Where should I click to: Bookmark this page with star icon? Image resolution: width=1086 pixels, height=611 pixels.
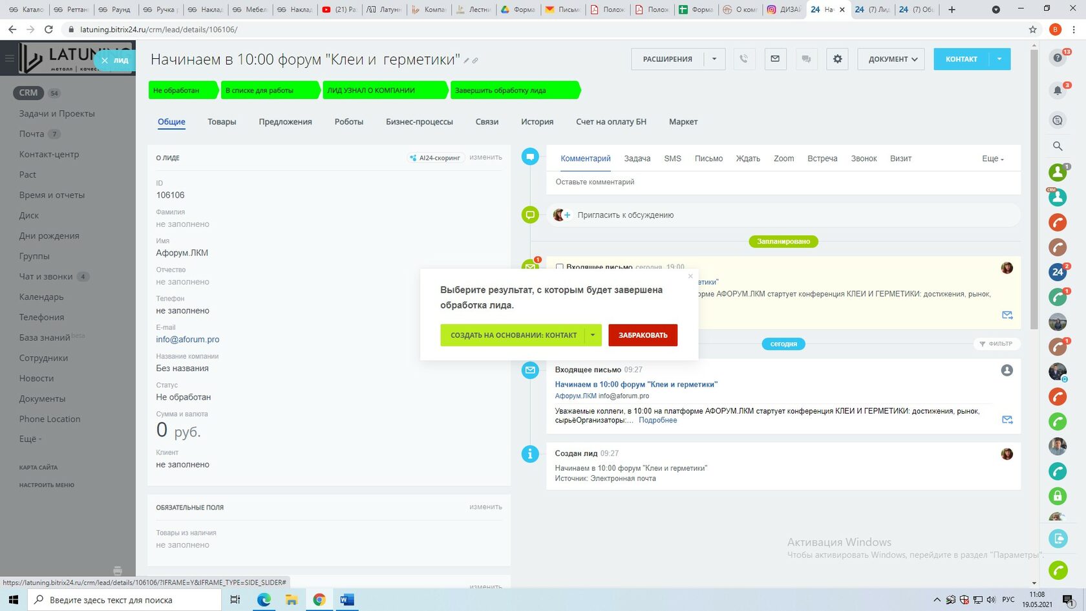click(x=1032, y=30)
